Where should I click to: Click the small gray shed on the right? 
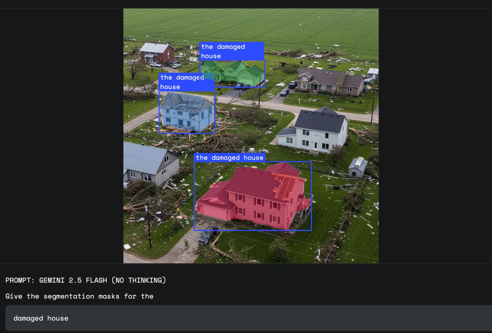click(357, 167)
